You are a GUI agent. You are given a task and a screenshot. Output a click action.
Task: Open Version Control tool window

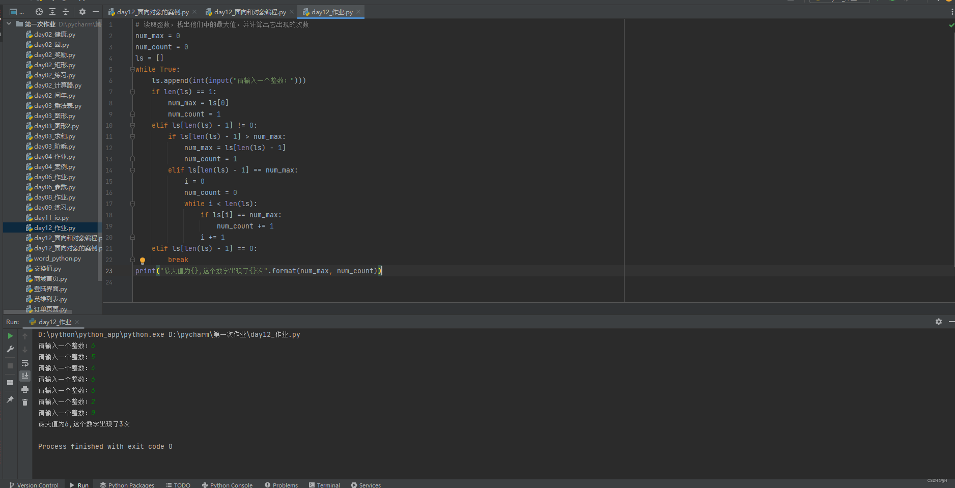[x=34, y=485]
